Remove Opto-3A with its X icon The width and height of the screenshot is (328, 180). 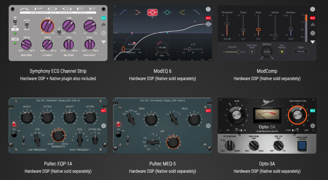[x=313, y=126]
